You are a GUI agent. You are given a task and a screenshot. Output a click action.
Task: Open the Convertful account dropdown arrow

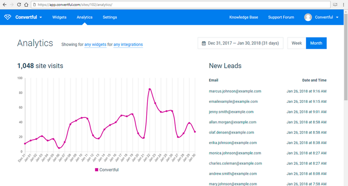pyautogui.click(x=337, y=17)
